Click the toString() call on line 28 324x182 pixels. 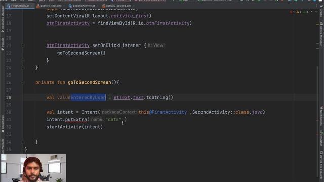coord(159,98)
